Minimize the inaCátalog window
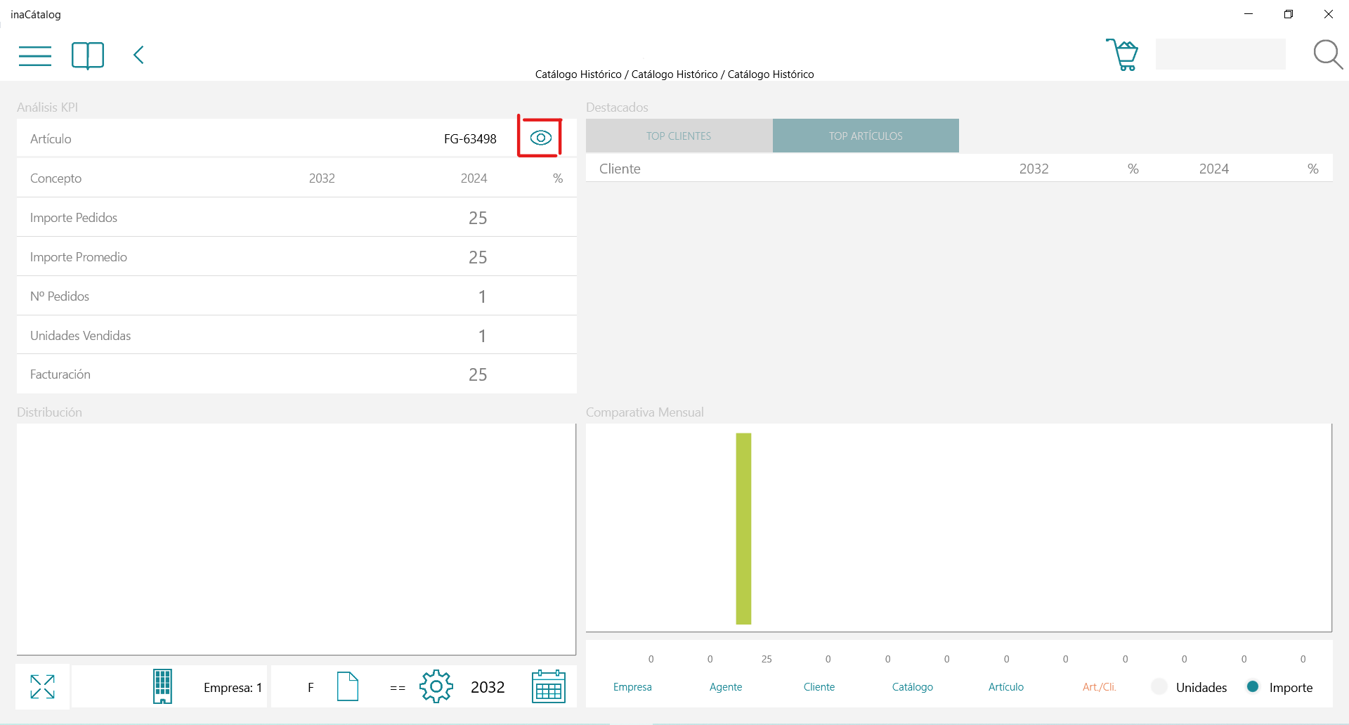Image resolution: width=1349 pixels, height=725 pixels. (1249, 14)
